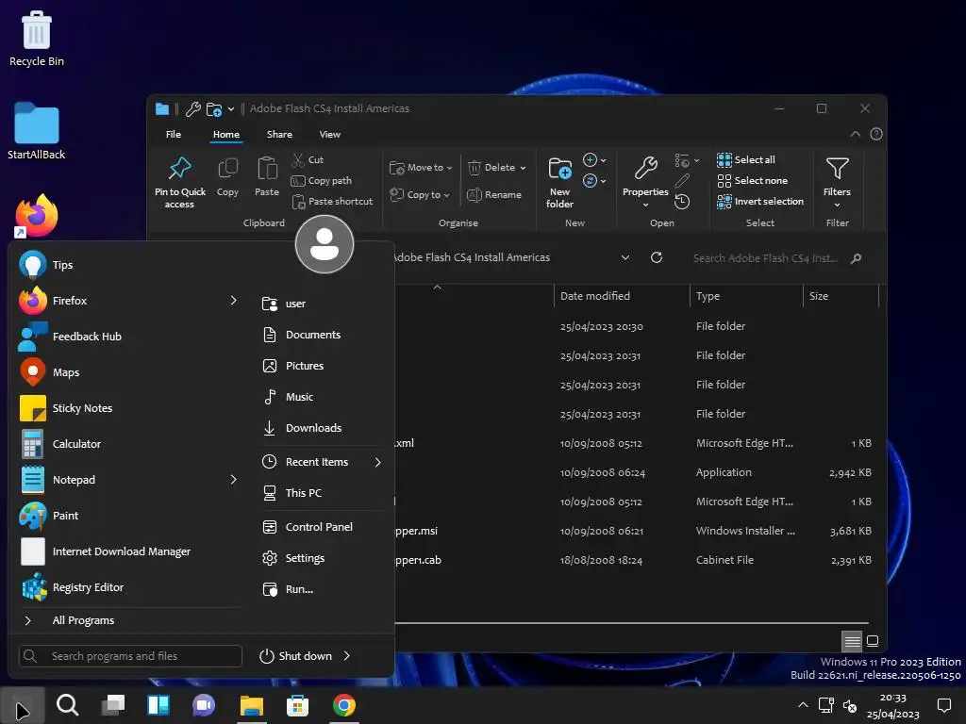Show All Programs list
The height and width of the screenshot is (724, 966).
click(127, 620)
